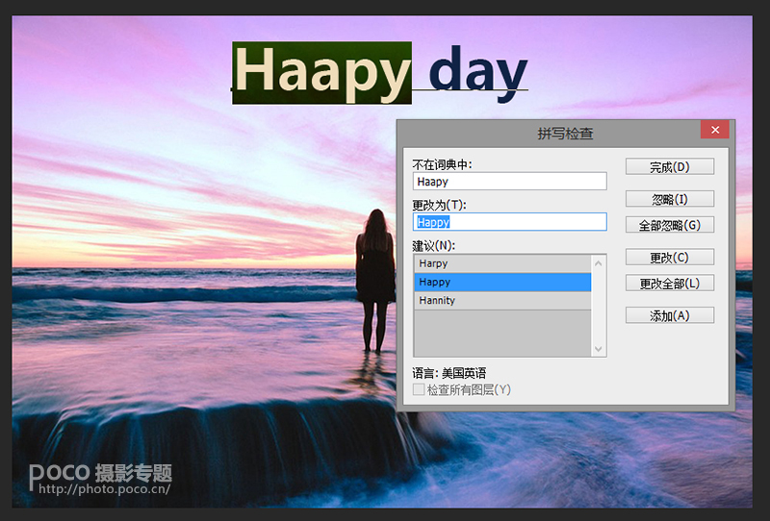Close the 拼写检查 dialog with red X

point(713,131)
